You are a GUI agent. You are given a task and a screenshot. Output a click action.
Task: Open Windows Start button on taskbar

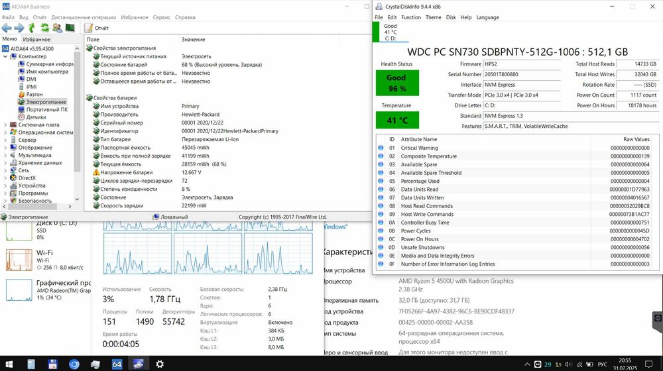pos(9,364)
